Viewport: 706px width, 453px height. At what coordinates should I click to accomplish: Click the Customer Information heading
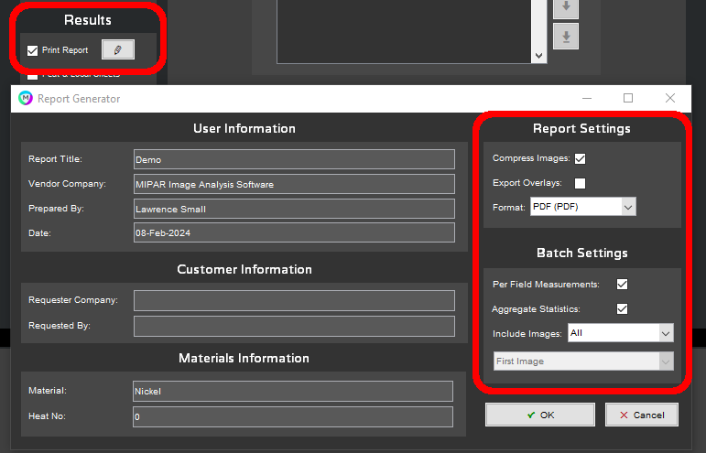pyautogui.click(x=244, y=269)
